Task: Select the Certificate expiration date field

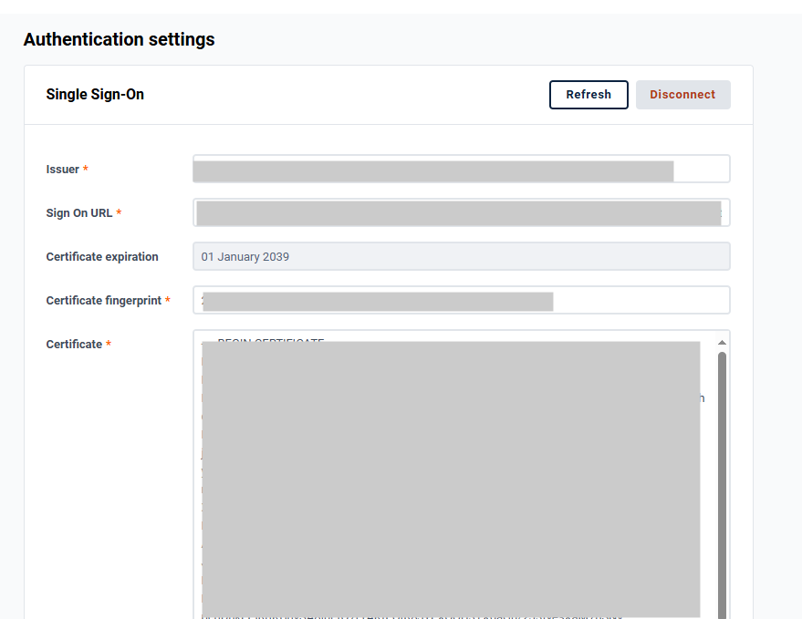Action: tap(461, 257)
